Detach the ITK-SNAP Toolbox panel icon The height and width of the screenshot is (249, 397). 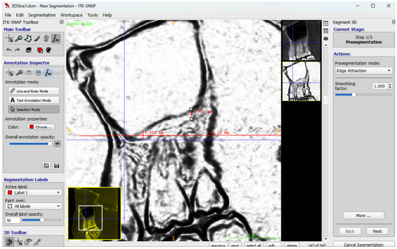(61, 22)
